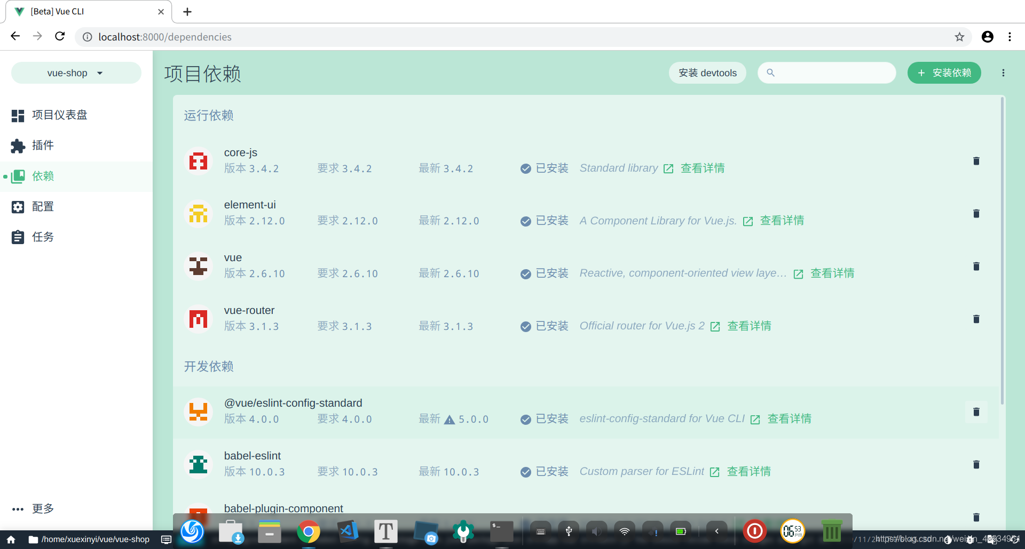
Task: Open 项目仪表盘 dashboard in sidebar
Action: click(x=76, y=115)
